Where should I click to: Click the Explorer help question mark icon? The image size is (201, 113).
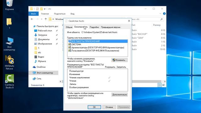[x=164, y=13]
